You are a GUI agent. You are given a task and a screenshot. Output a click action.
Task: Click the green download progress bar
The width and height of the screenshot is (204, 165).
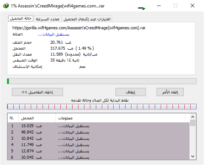click(x=102, y=81)
